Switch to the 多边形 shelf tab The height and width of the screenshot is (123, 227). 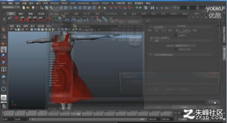[x=41, y=14]
